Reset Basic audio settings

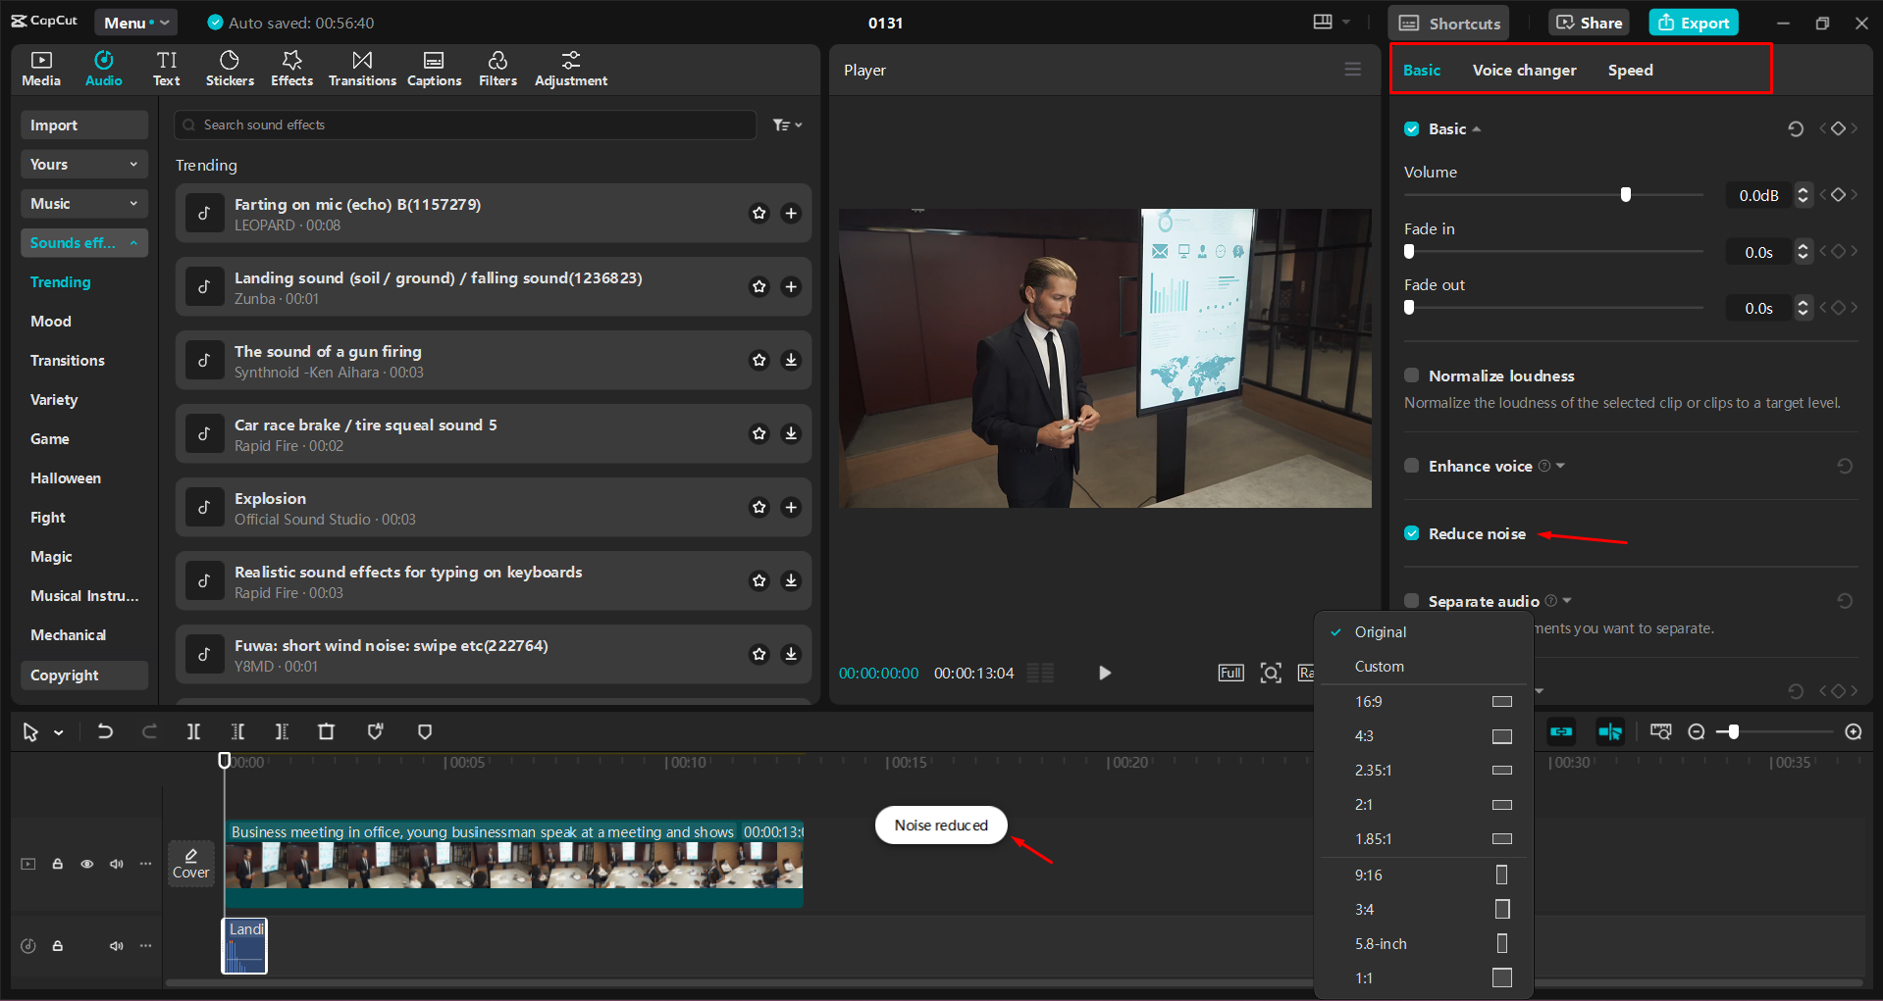tap(1796, 128)
